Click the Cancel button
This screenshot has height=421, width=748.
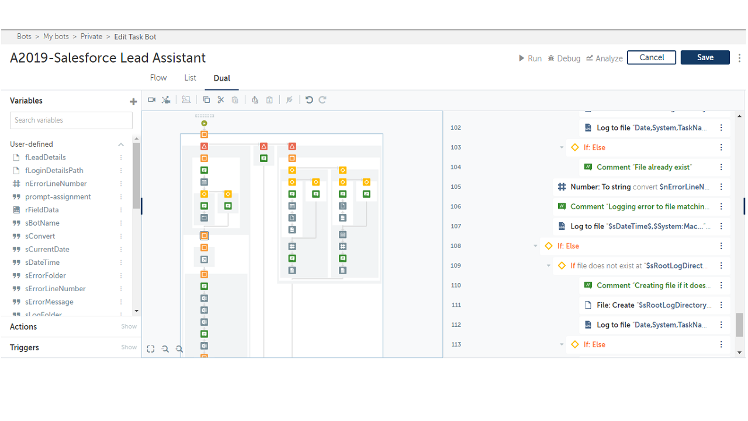(x=652, y=57)
